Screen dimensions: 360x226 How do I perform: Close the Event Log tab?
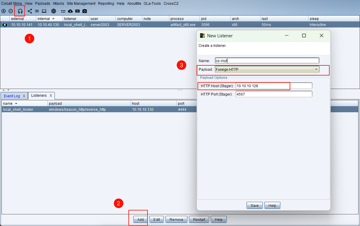pos(24,96)
